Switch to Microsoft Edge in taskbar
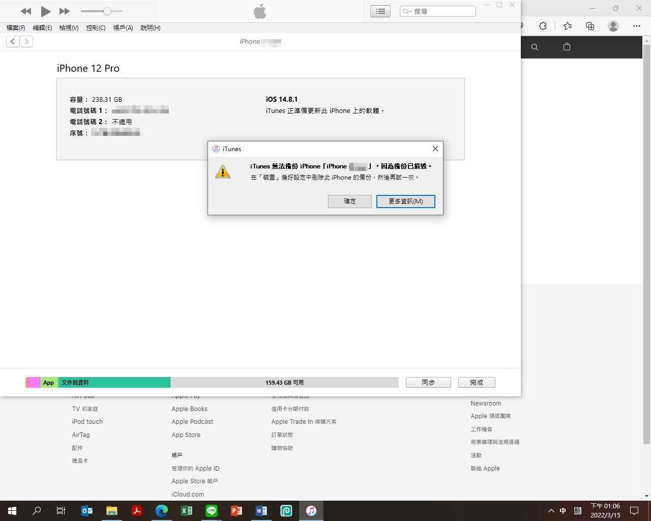The image size is (651, 521). click(162, 511)
